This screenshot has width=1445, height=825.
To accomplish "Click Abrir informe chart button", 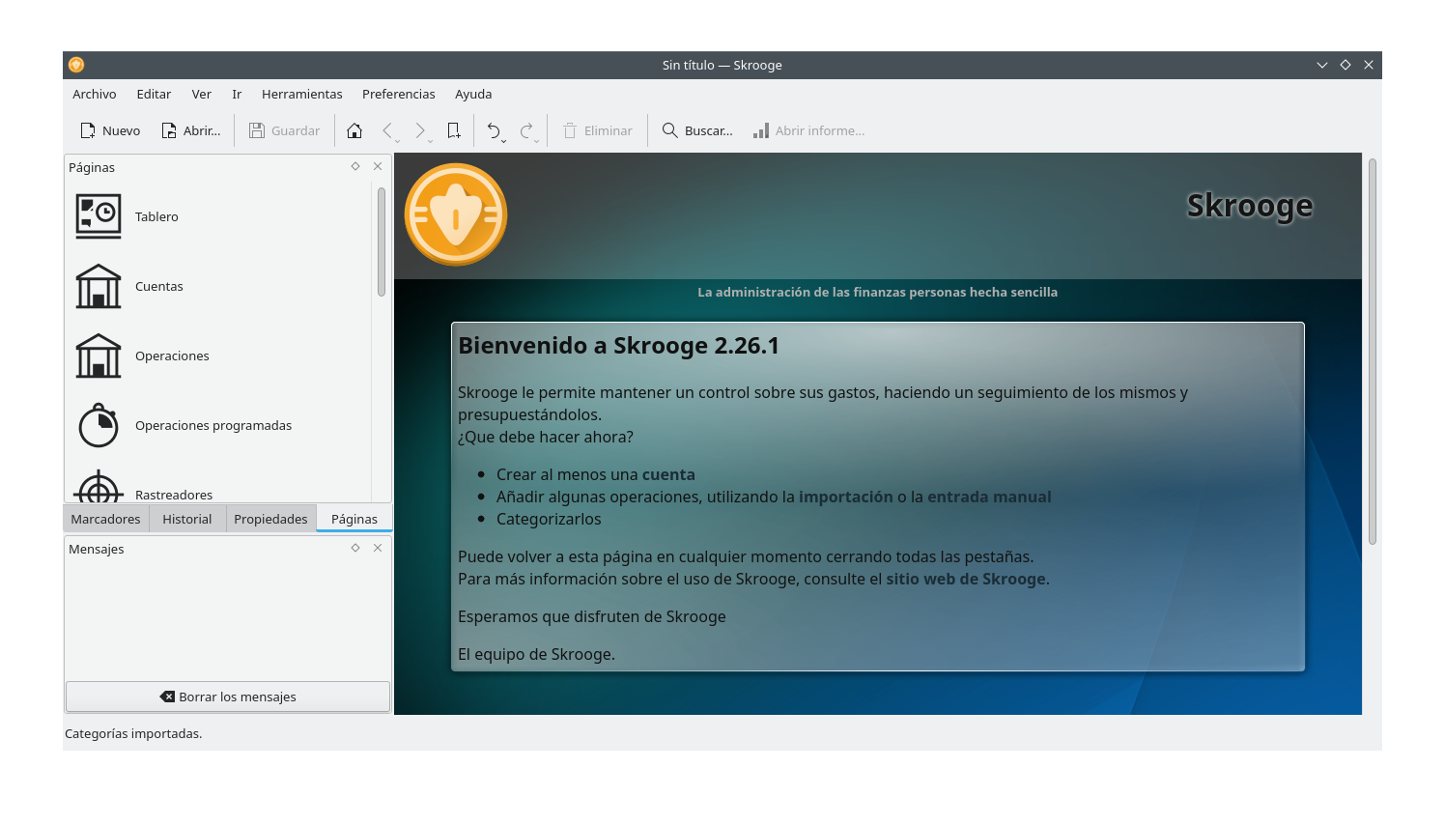I will [809, 130].
